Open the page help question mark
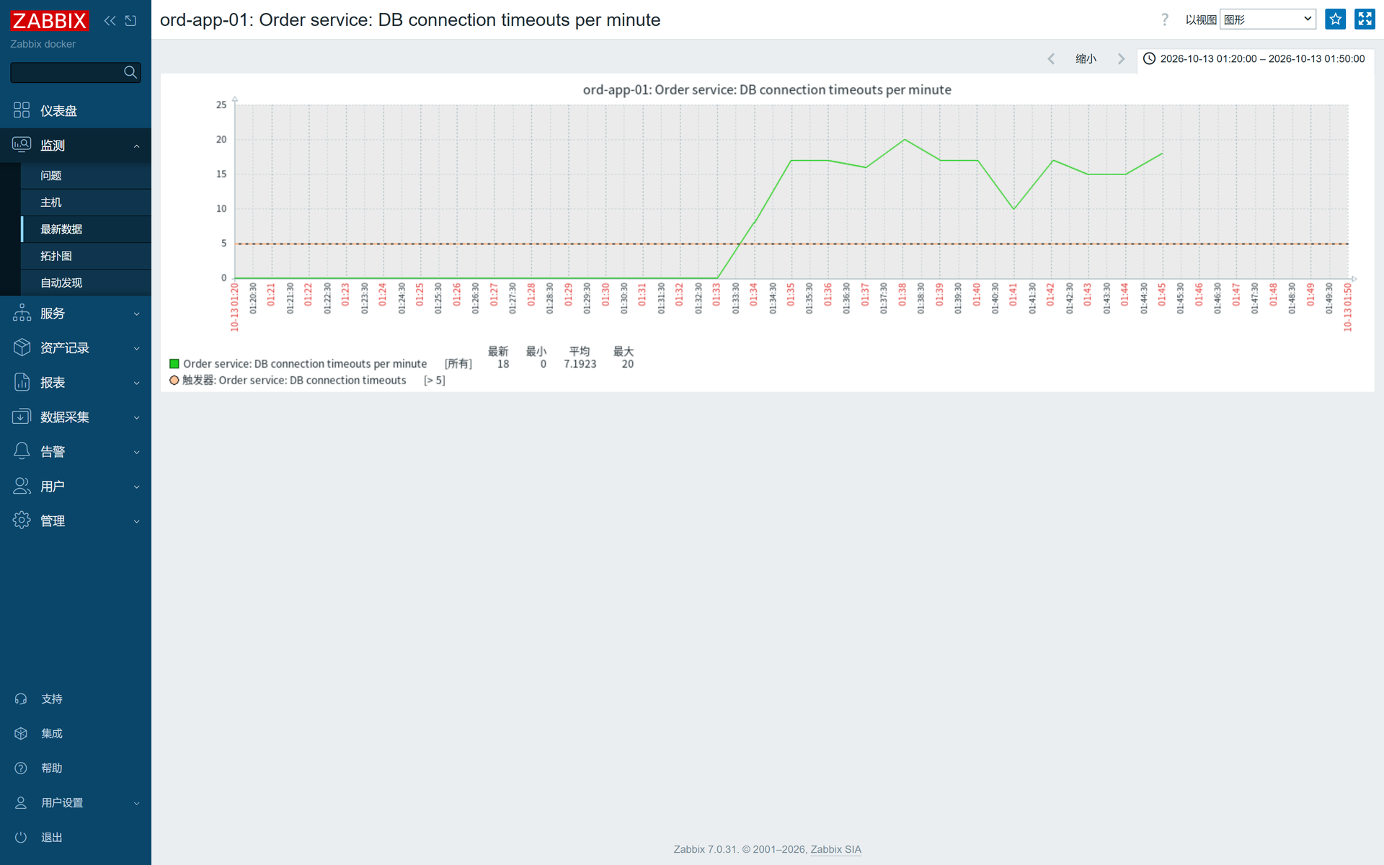Screen dimensions: 1384x865 tap(1164, 19)
